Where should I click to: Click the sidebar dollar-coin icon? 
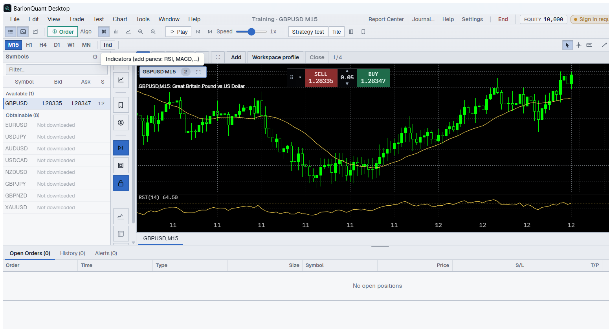click(121, 122)
